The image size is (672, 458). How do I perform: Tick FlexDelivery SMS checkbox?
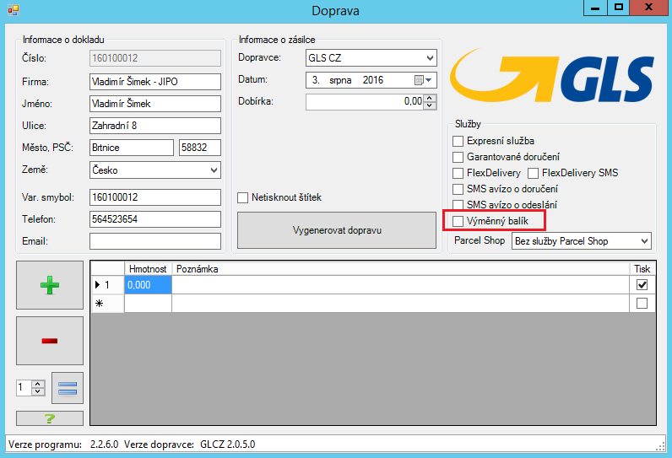pos(534,173)
